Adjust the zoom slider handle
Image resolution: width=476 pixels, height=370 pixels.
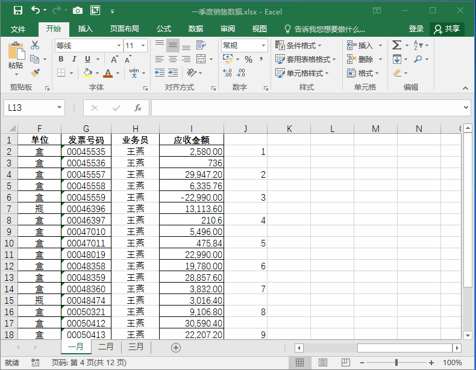396,362
